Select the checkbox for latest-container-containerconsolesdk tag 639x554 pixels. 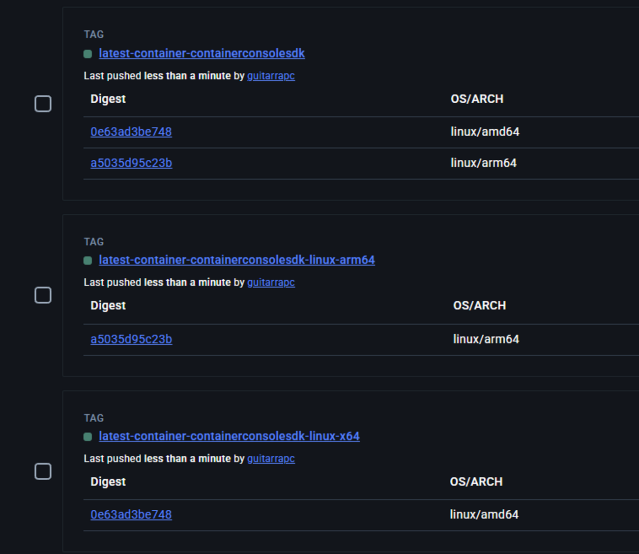pyautogui.click(x=43, y=103)
